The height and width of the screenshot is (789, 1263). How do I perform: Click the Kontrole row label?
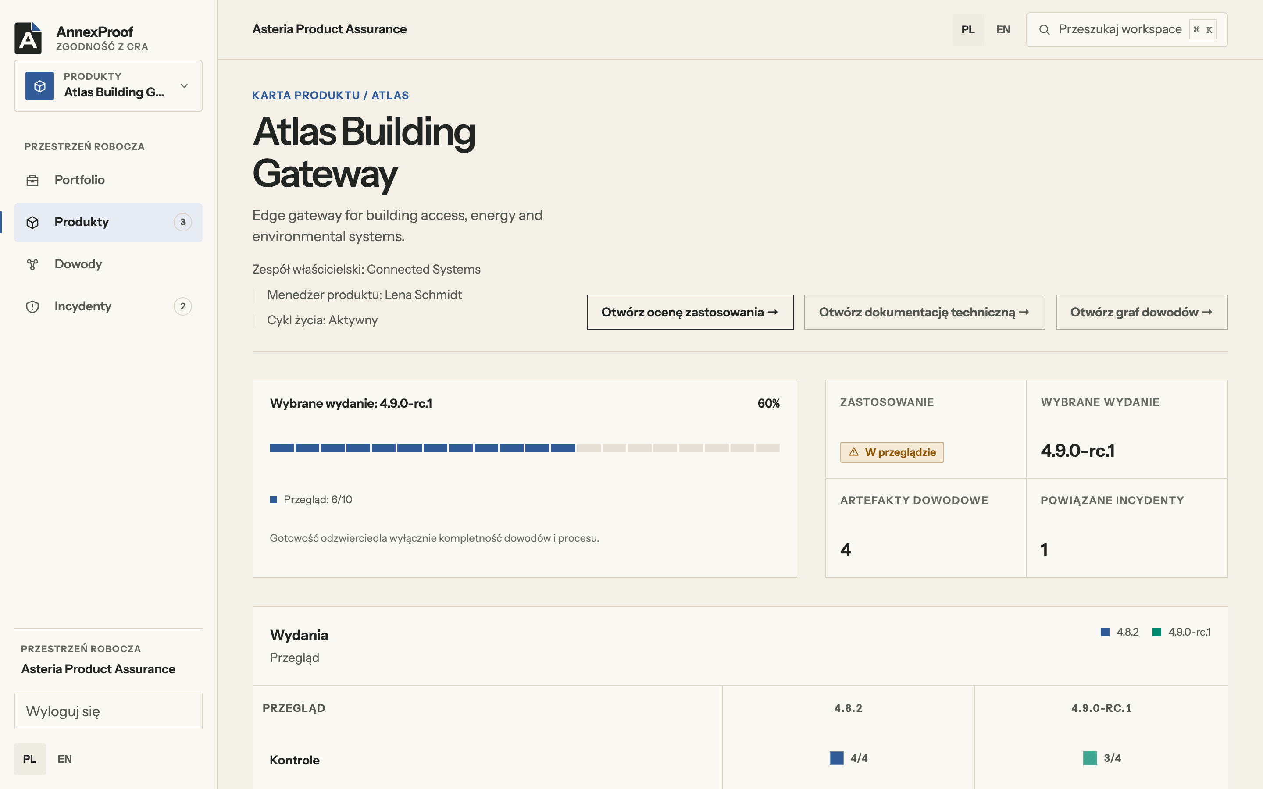[x=294, y=760]
